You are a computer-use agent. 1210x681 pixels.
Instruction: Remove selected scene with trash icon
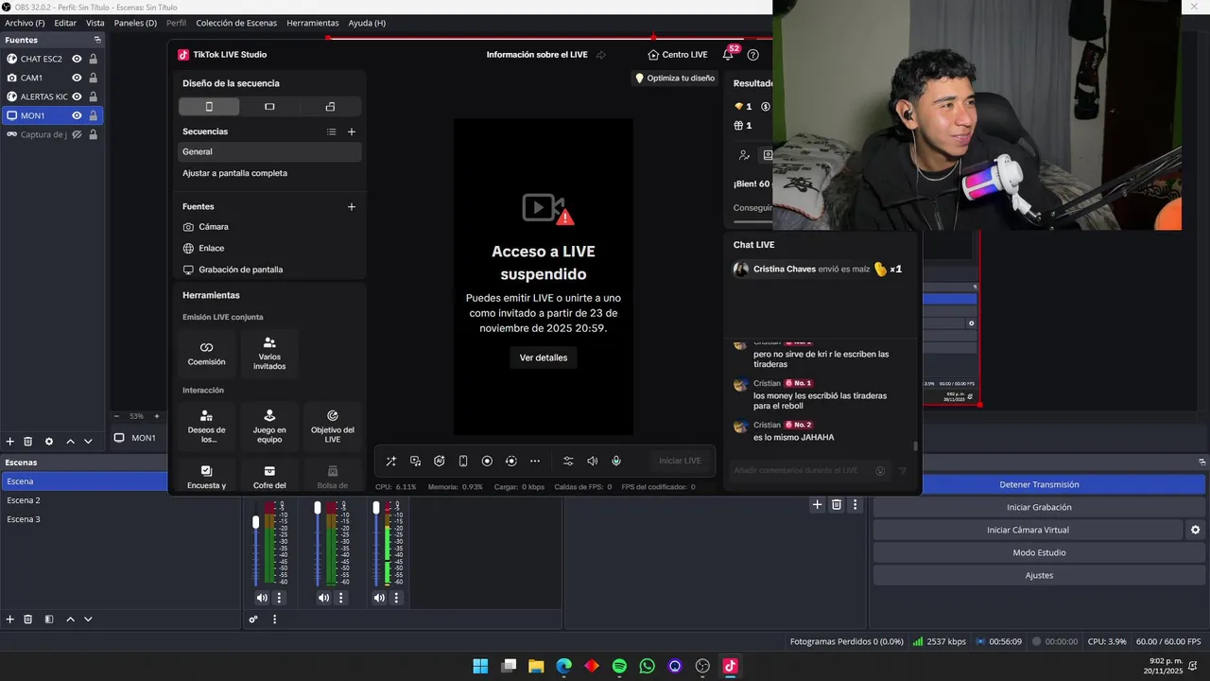(28, 620)
